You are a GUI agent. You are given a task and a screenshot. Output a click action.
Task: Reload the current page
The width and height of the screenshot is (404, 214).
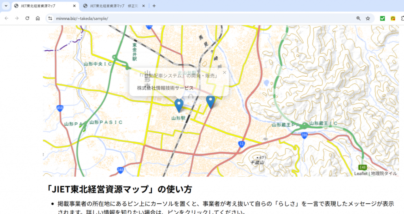click(27, 18)
